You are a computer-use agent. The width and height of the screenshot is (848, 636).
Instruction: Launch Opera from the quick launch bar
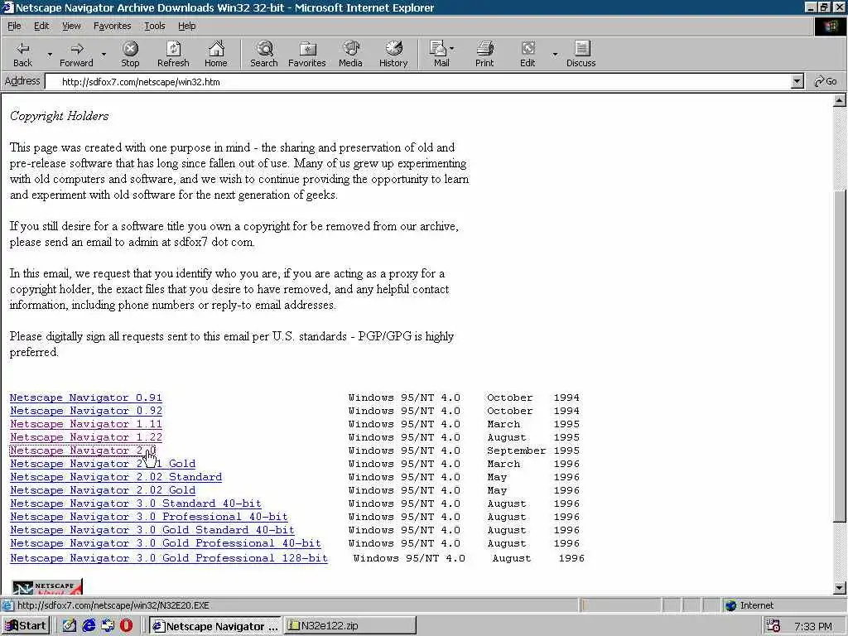point(127,626)
